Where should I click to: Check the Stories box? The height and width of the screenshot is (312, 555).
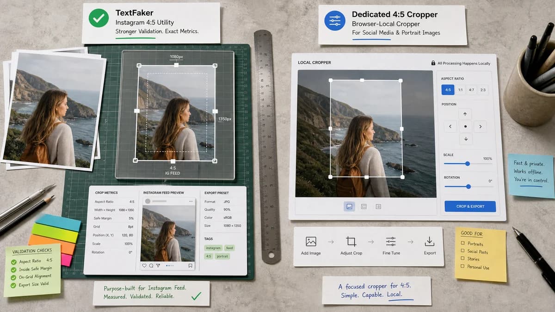(462, 259)
